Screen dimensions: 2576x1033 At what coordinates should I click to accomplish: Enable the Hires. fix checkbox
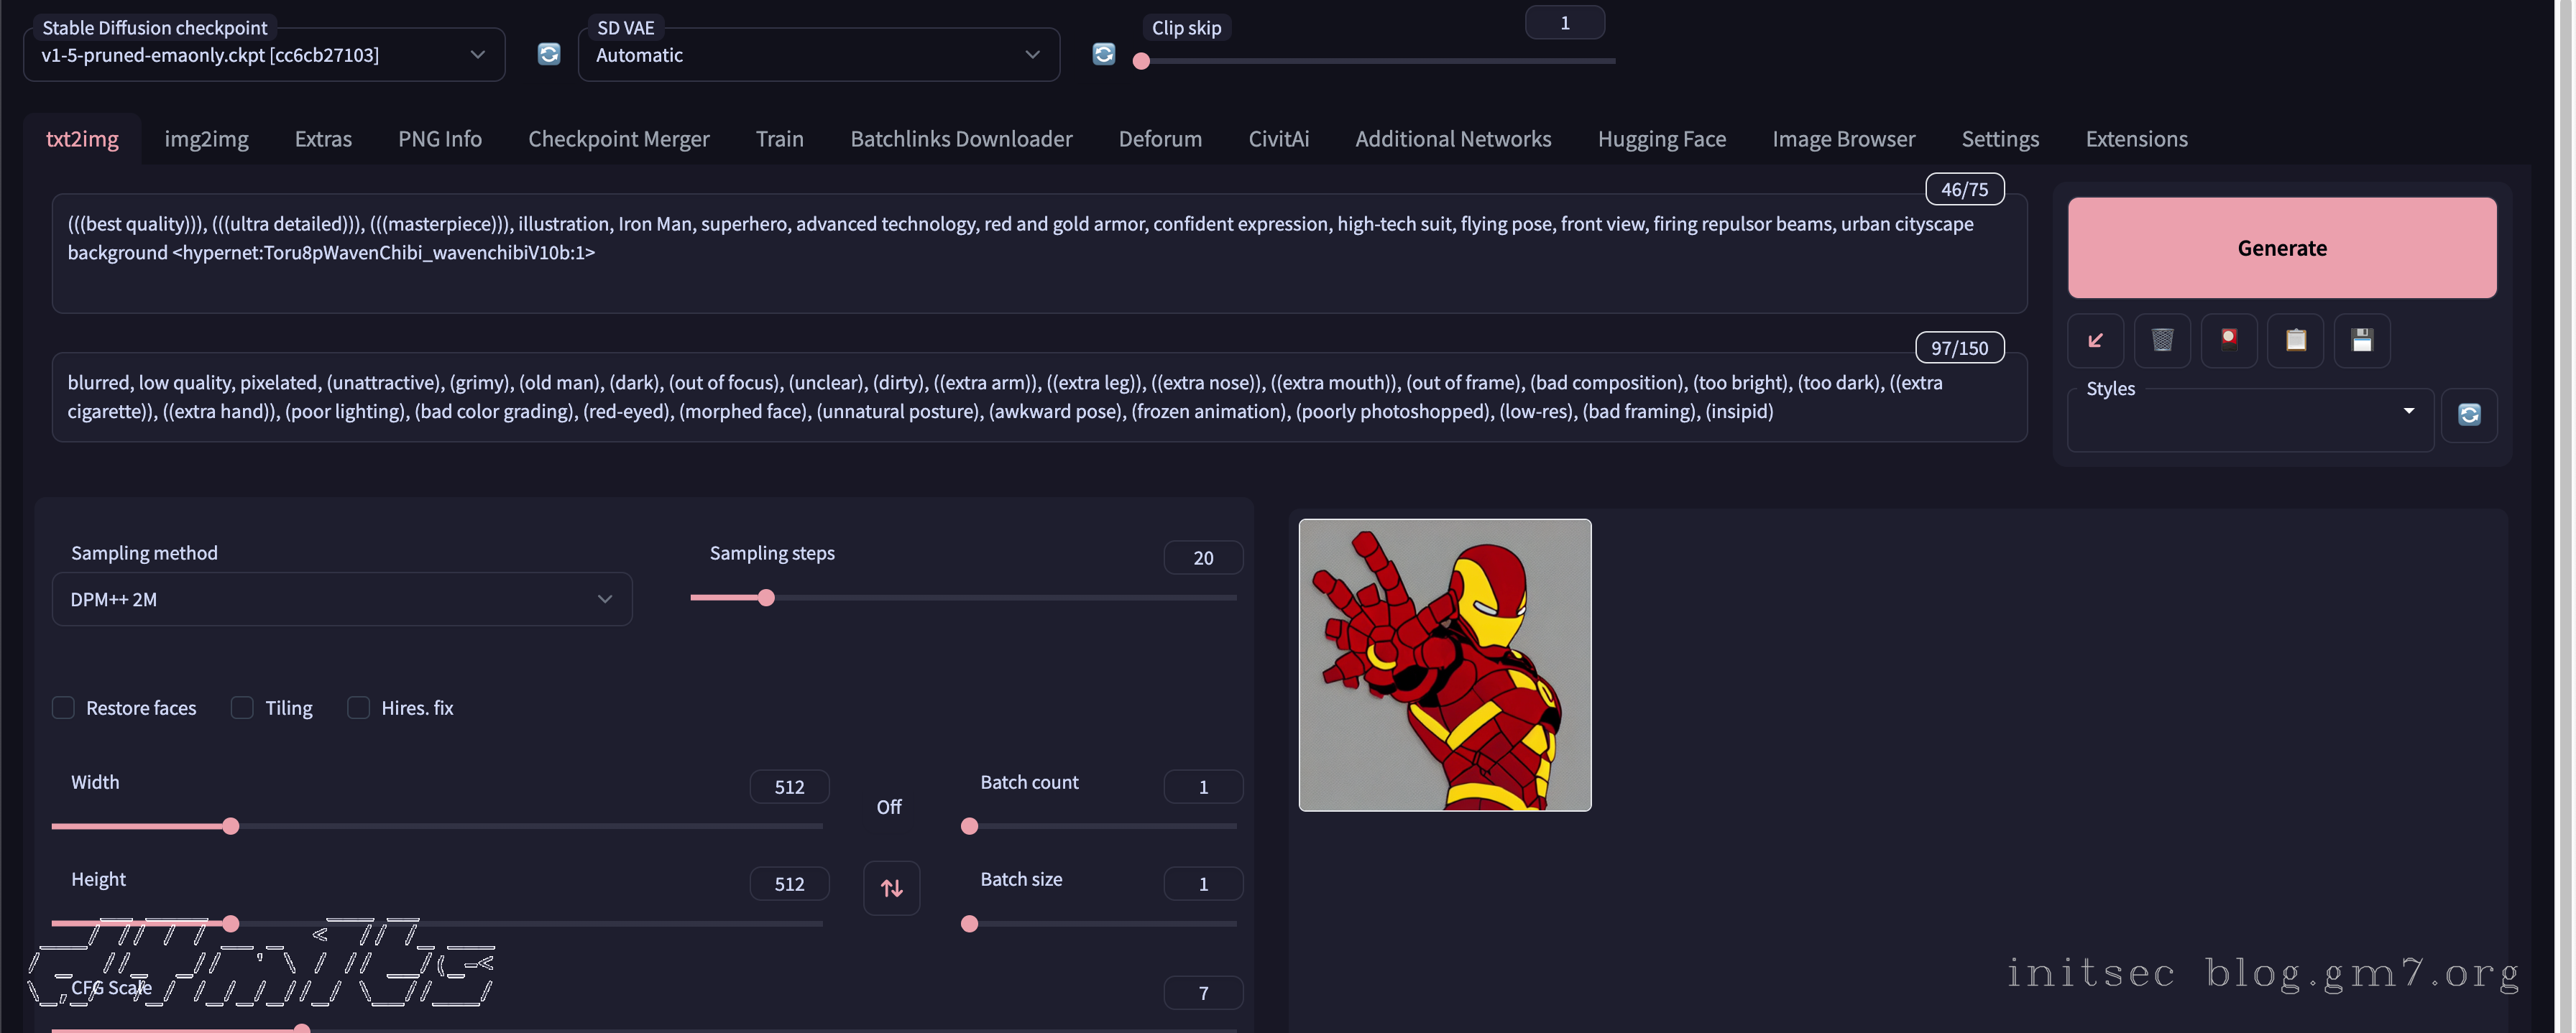coord(358,708)
